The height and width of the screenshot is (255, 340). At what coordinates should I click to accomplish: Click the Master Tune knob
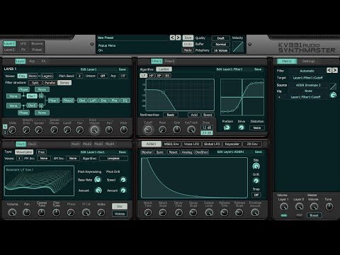click(329, 207)
